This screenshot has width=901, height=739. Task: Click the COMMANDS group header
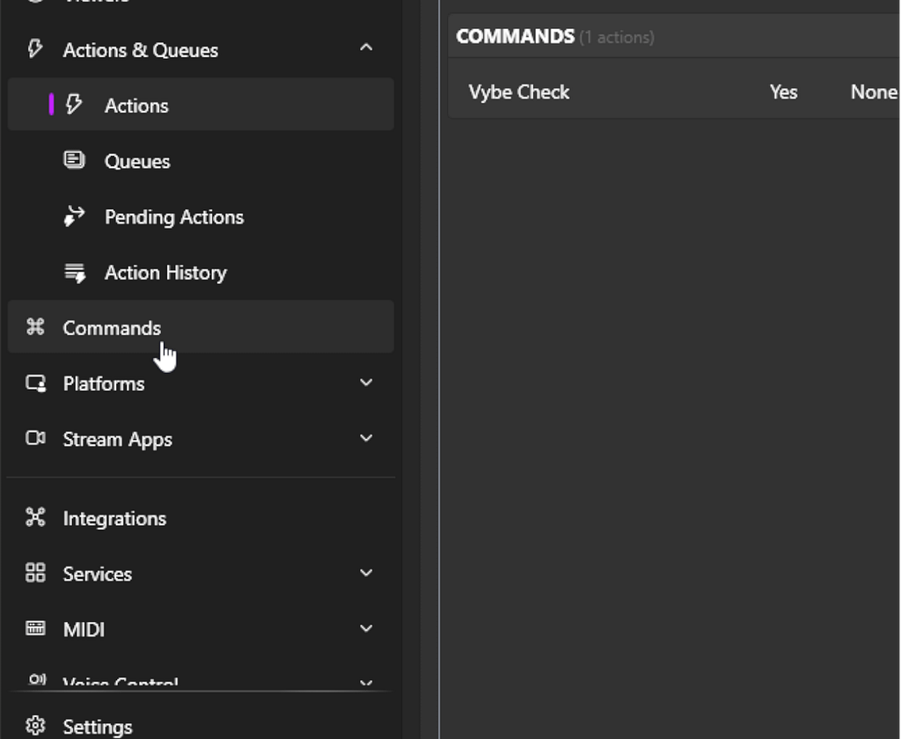[x=515, y=37]
